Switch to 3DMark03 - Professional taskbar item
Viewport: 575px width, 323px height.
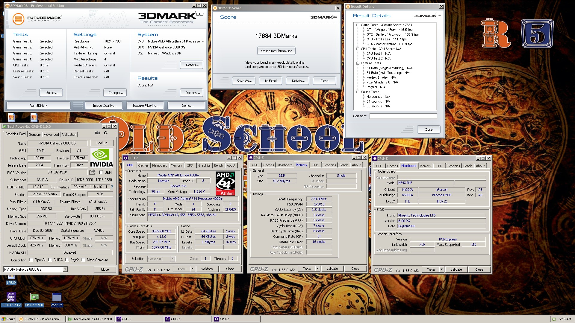pyautogui.click(x=41, y=319)
